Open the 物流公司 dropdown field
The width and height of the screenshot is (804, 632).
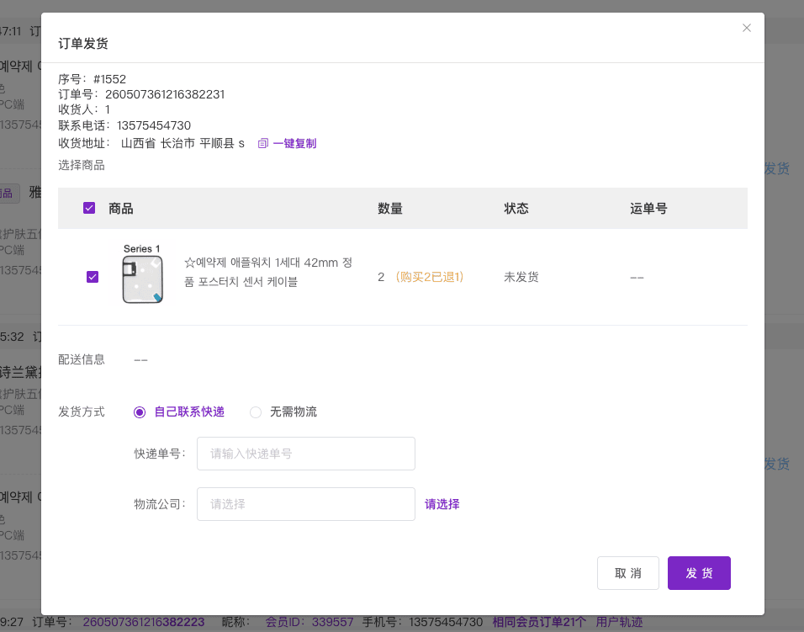click(x=306, y=504)
